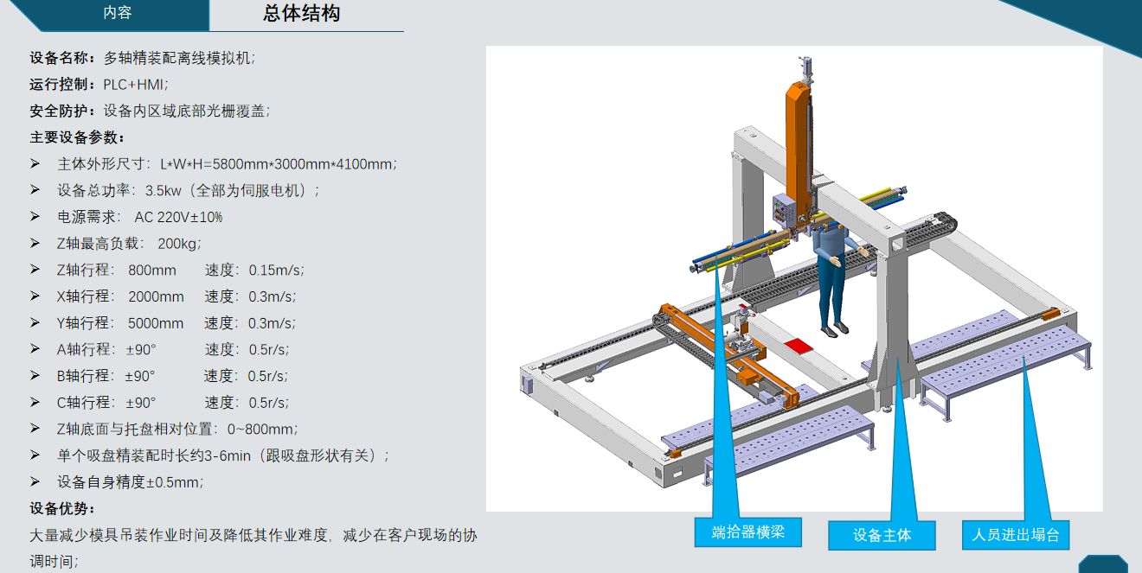Viewport: 1142px width, 573px height.
Task: Click the Z轴行程 800mm text
Action: click(x=117, y=270)
